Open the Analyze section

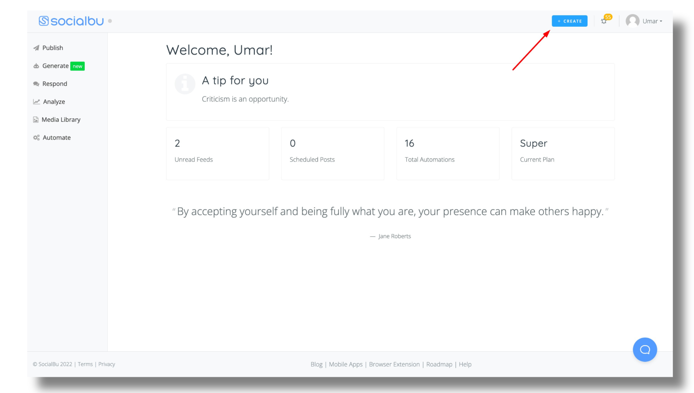(54, 102)
